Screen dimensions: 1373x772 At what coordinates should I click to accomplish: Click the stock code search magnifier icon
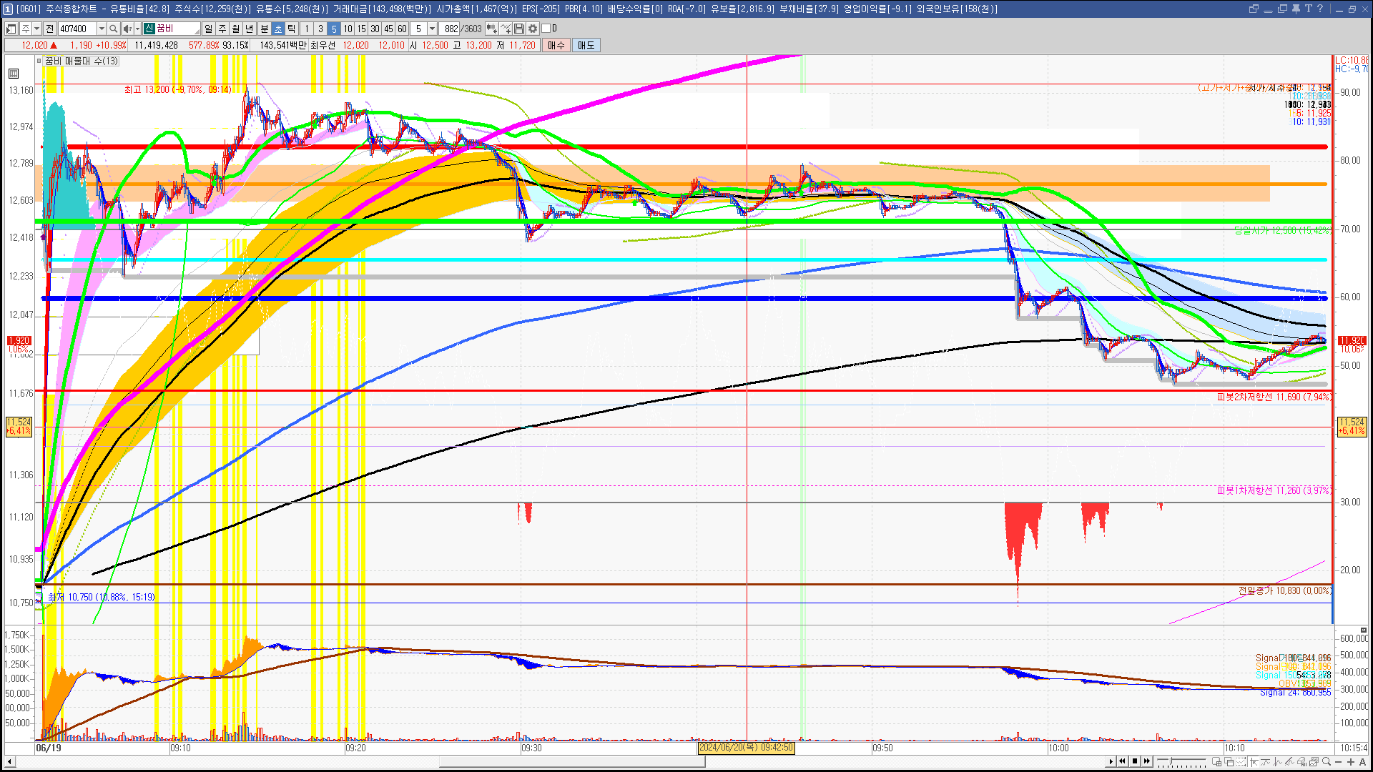point(113,29)
